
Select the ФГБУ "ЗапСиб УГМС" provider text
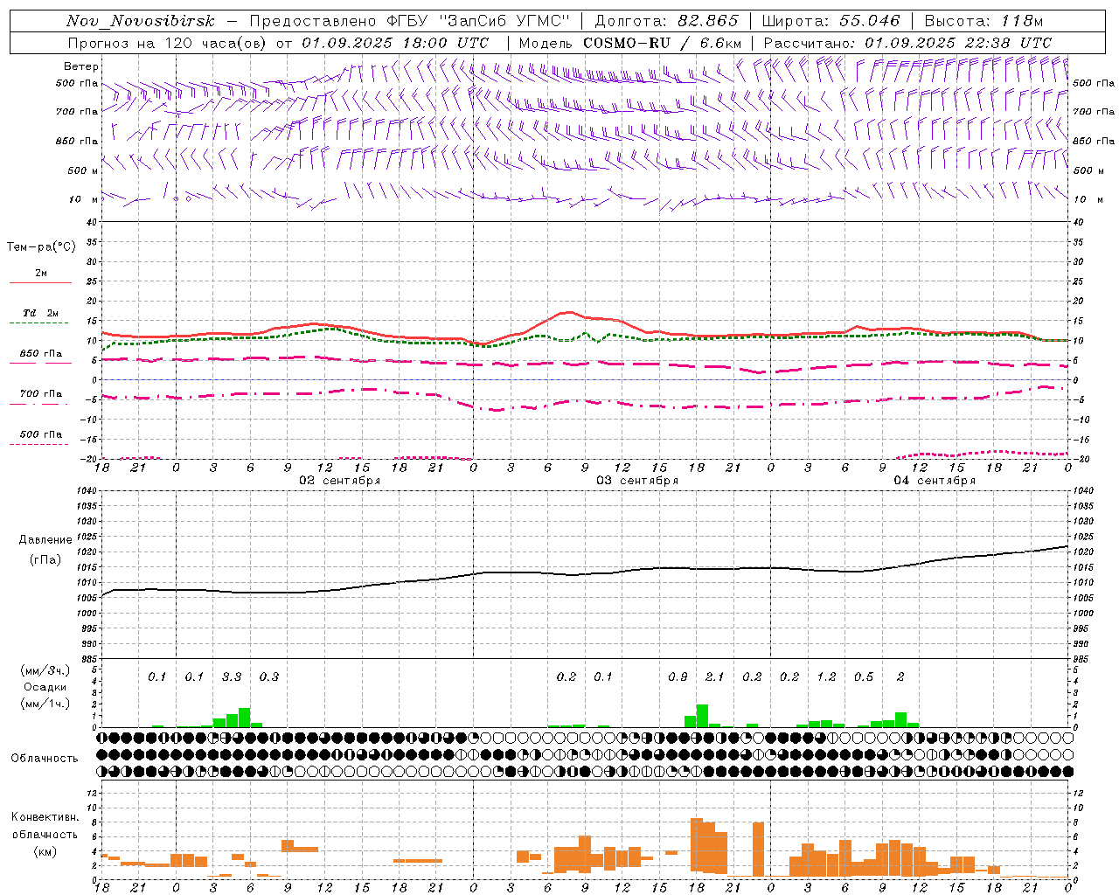coord(477,22)
